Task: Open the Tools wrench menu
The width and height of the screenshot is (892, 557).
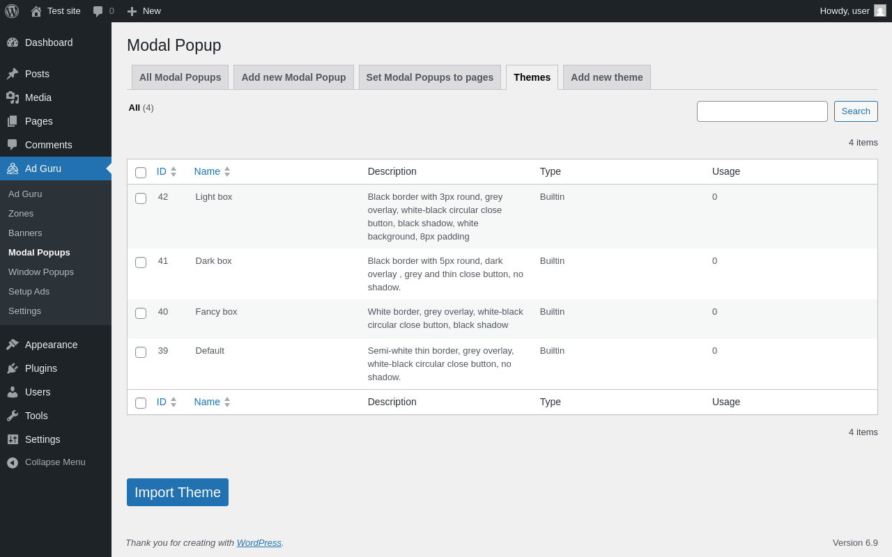Action: click(13, 416)
